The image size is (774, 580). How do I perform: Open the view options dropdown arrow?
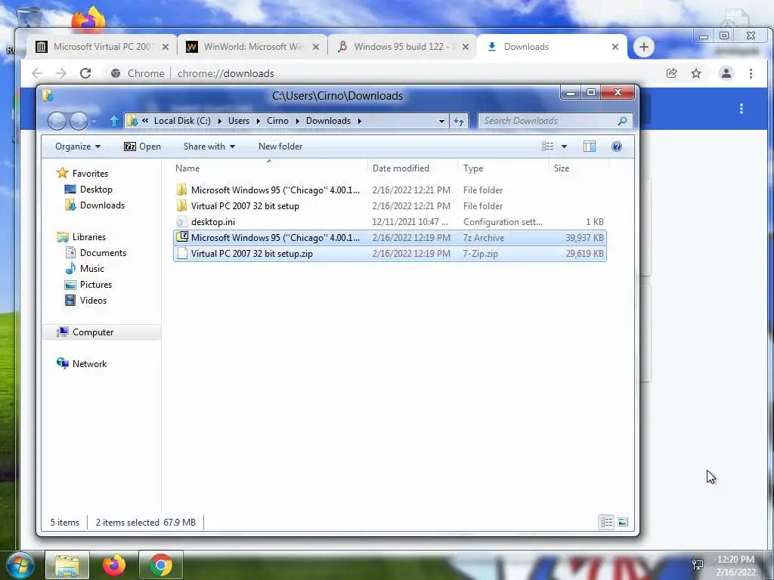click(564, 147)
